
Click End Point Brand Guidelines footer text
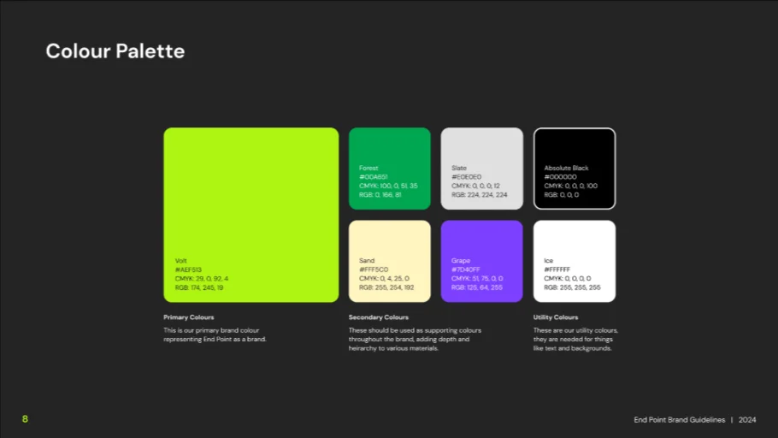680,420
